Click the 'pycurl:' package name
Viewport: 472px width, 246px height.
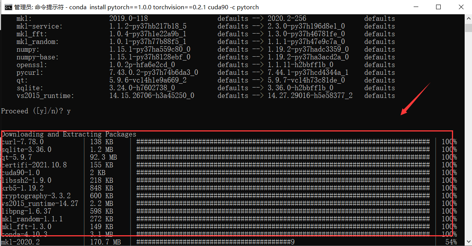pyautogui.click(x=30, y=72)
